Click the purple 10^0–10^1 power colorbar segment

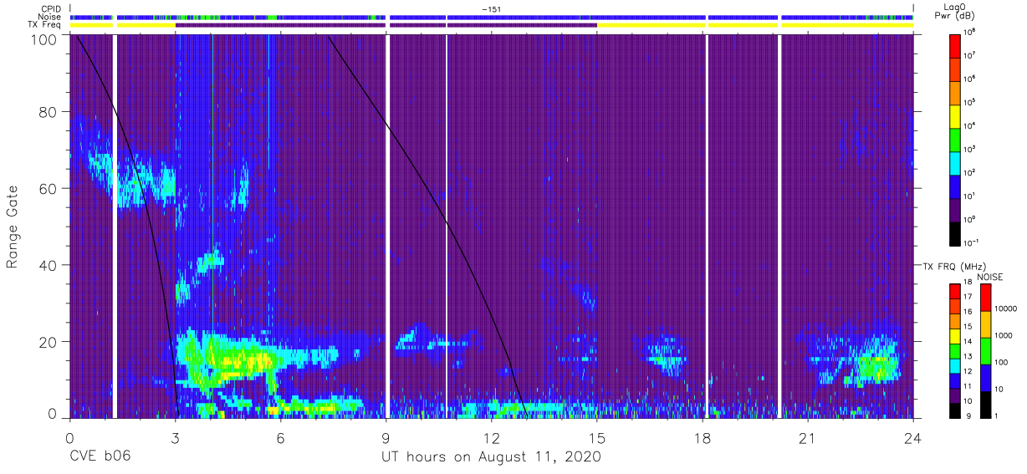click(x=956, y=208)
